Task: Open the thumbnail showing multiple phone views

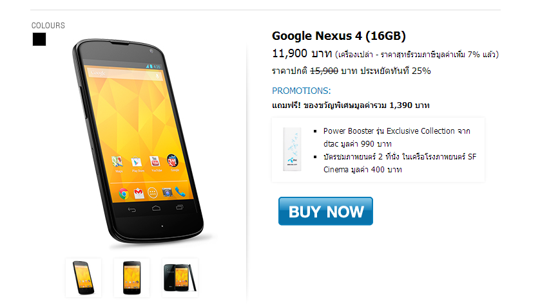Action: point(180,278)
